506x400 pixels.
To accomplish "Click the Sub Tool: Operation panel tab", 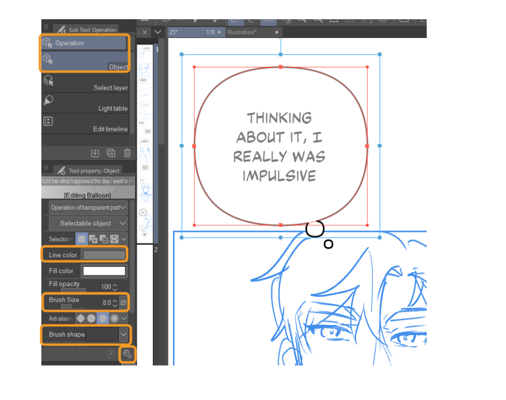I will click(88, 29).
